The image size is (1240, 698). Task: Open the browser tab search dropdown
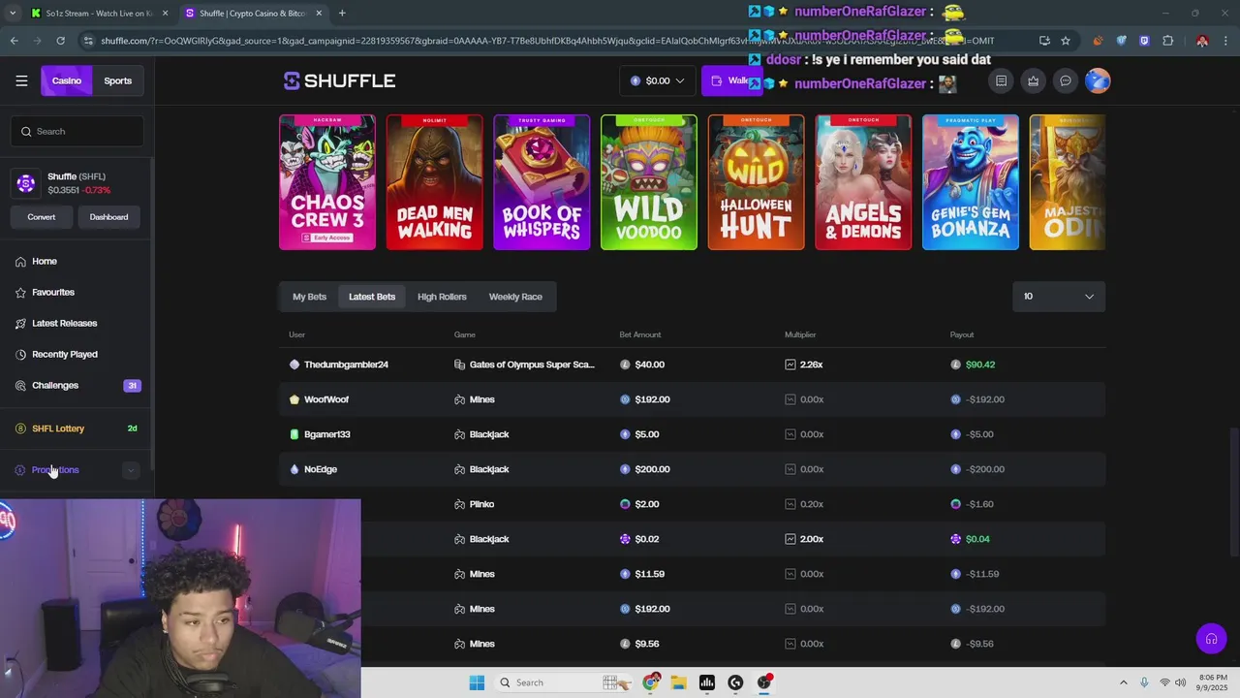pyautogui.click(x=13, y=14)
